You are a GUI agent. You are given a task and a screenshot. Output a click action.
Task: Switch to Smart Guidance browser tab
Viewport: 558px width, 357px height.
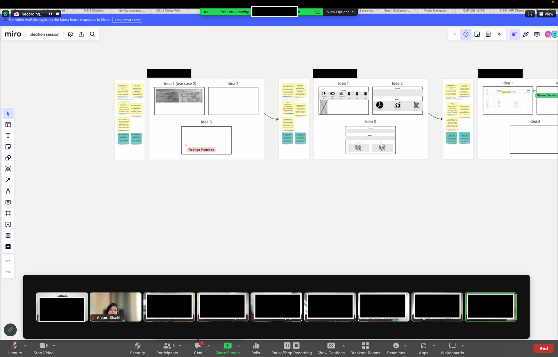click(397, 10)
